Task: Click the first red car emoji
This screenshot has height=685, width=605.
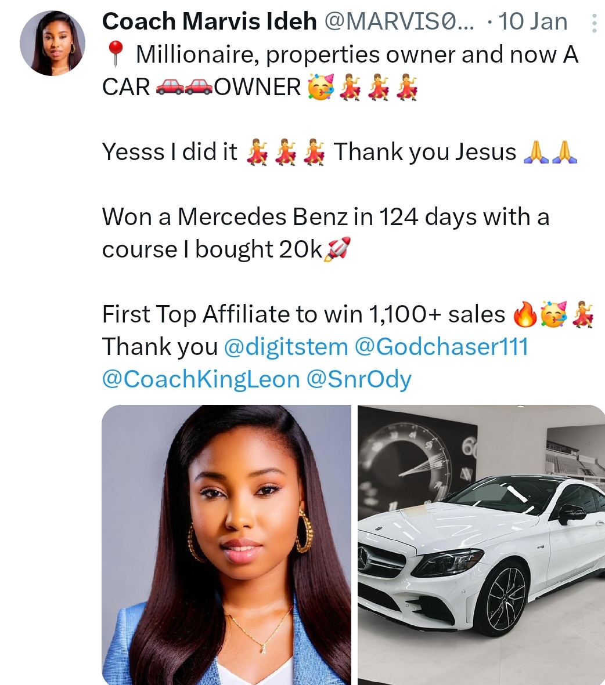Action: pos(168,88)
